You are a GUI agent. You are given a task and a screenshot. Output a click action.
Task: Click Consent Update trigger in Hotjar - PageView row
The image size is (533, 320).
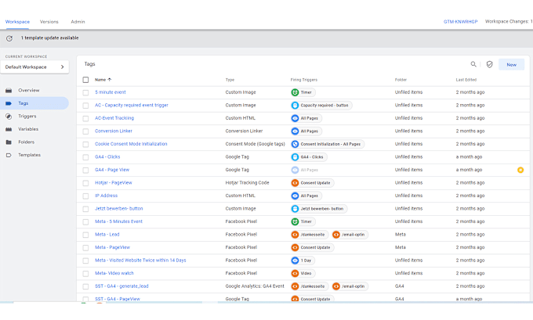pyautogui.click(x=313, y=183)
